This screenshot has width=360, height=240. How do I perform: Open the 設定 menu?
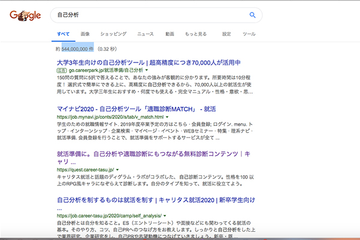[226, 34]
